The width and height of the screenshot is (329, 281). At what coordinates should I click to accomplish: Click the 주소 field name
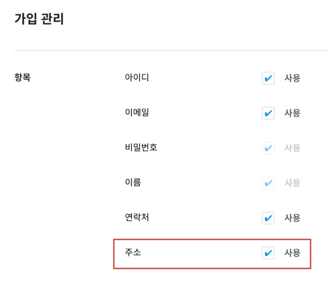(133, 252)
